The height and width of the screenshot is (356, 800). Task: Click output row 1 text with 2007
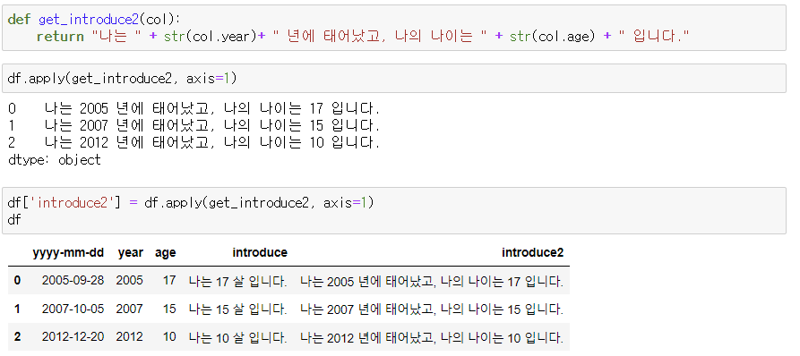click(x=211, y=126)
